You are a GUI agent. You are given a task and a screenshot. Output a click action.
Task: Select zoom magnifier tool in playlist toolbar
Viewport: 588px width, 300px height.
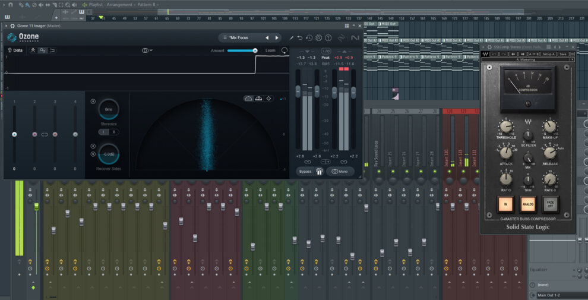(68, 5)
